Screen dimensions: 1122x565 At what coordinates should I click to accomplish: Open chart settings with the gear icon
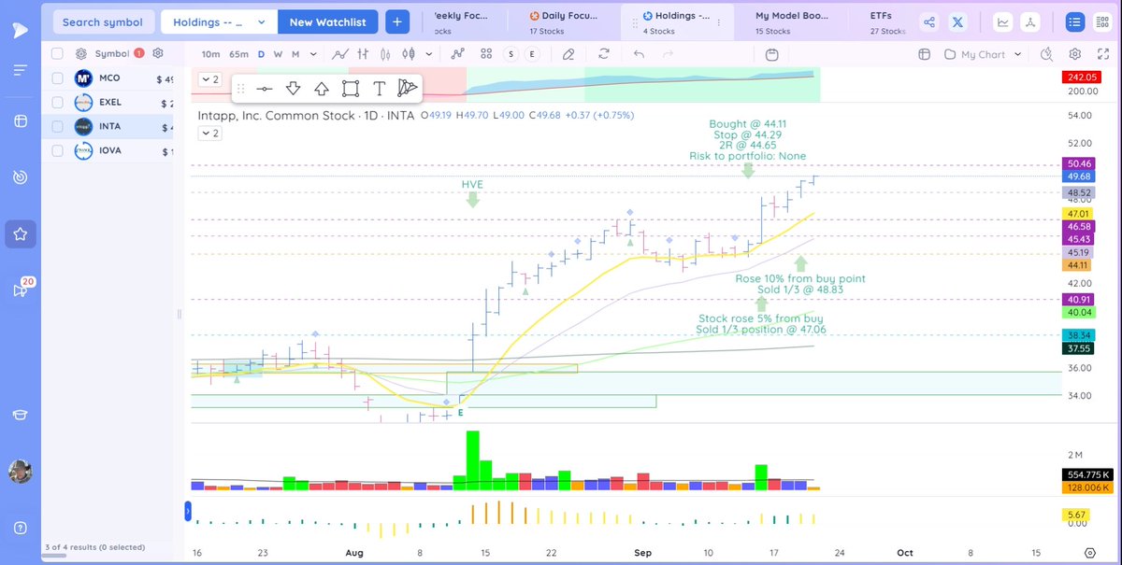(x=1073, y=54)
